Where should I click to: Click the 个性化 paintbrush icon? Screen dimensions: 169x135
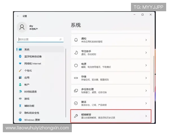click(20, 71)
